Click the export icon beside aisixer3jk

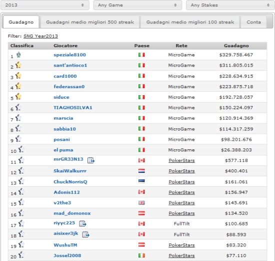pyautogui.click(x=86, y=234)
